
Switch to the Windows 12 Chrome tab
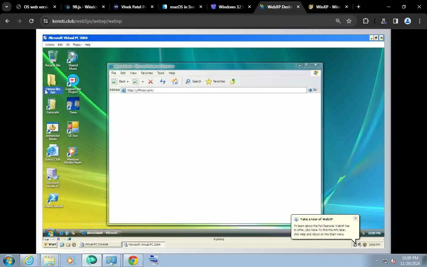point(231,7)
